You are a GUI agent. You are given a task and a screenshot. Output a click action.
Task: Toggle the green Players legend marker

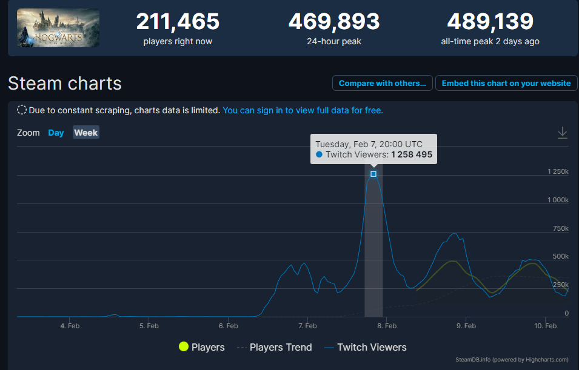184,346
